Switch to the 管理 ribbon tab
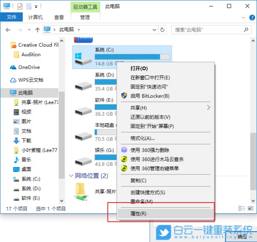Screen dimensions: 257x242 coord(85,17)
